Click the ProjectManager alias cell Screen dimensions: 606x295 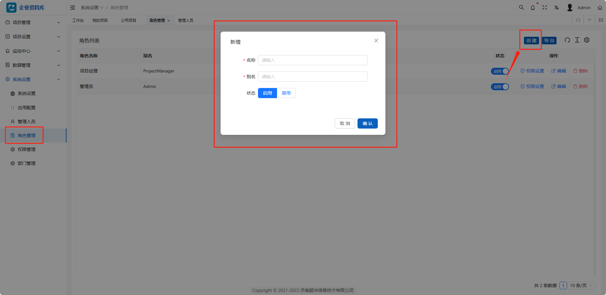[159, 71]
